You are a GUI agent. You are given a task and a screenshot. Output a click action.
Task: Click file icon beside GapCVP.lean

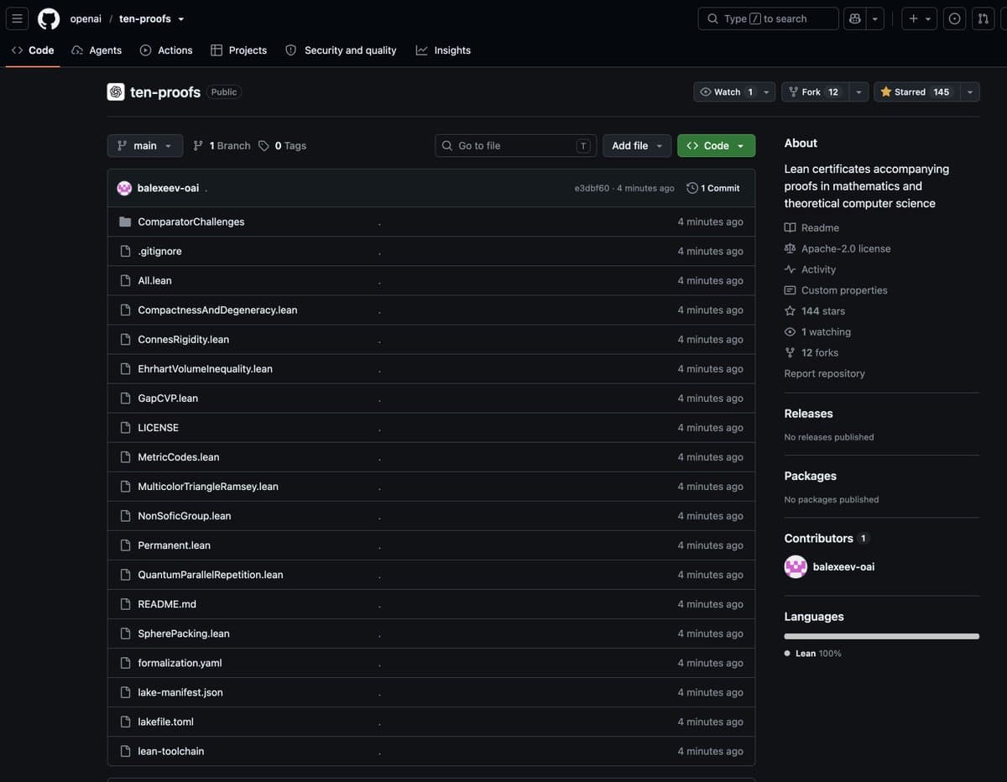(x=125, y=398)
